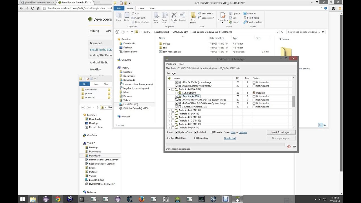This screenshot has height=203, width=361.
Task: Switch to the View ribbon tab
Action: click(152, 8)
